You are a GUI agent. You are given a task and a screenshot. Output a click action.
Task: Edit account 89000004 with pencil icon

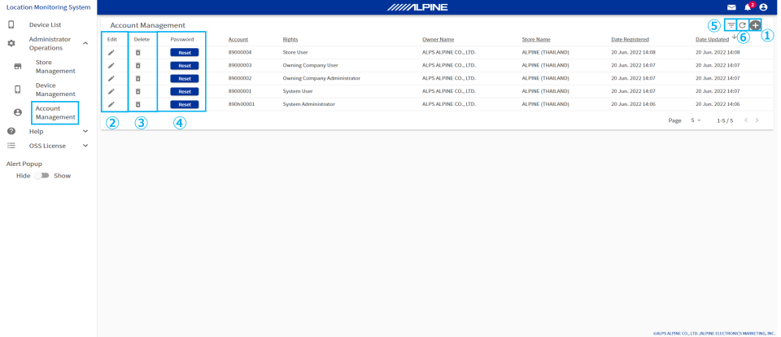[111, 52]
